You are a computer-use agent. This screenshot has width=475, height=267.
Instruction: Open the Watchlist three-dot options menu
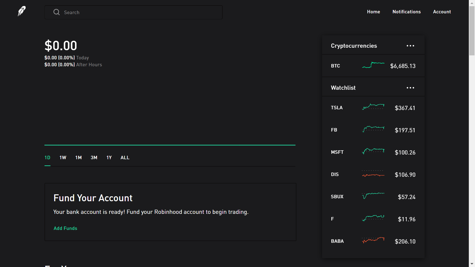[410, 88]
